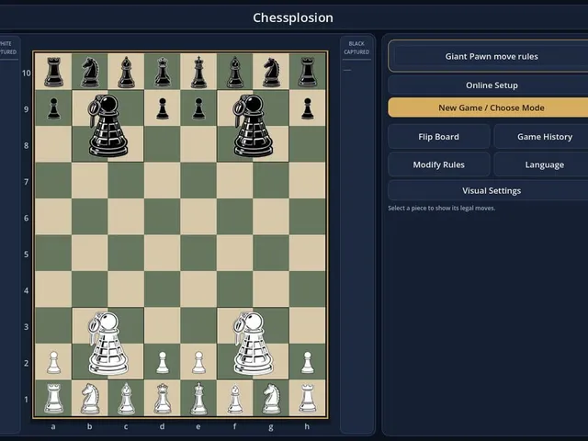Start New Game / Choose Mode
Screen dimensions: 588x441
point(492,107)
